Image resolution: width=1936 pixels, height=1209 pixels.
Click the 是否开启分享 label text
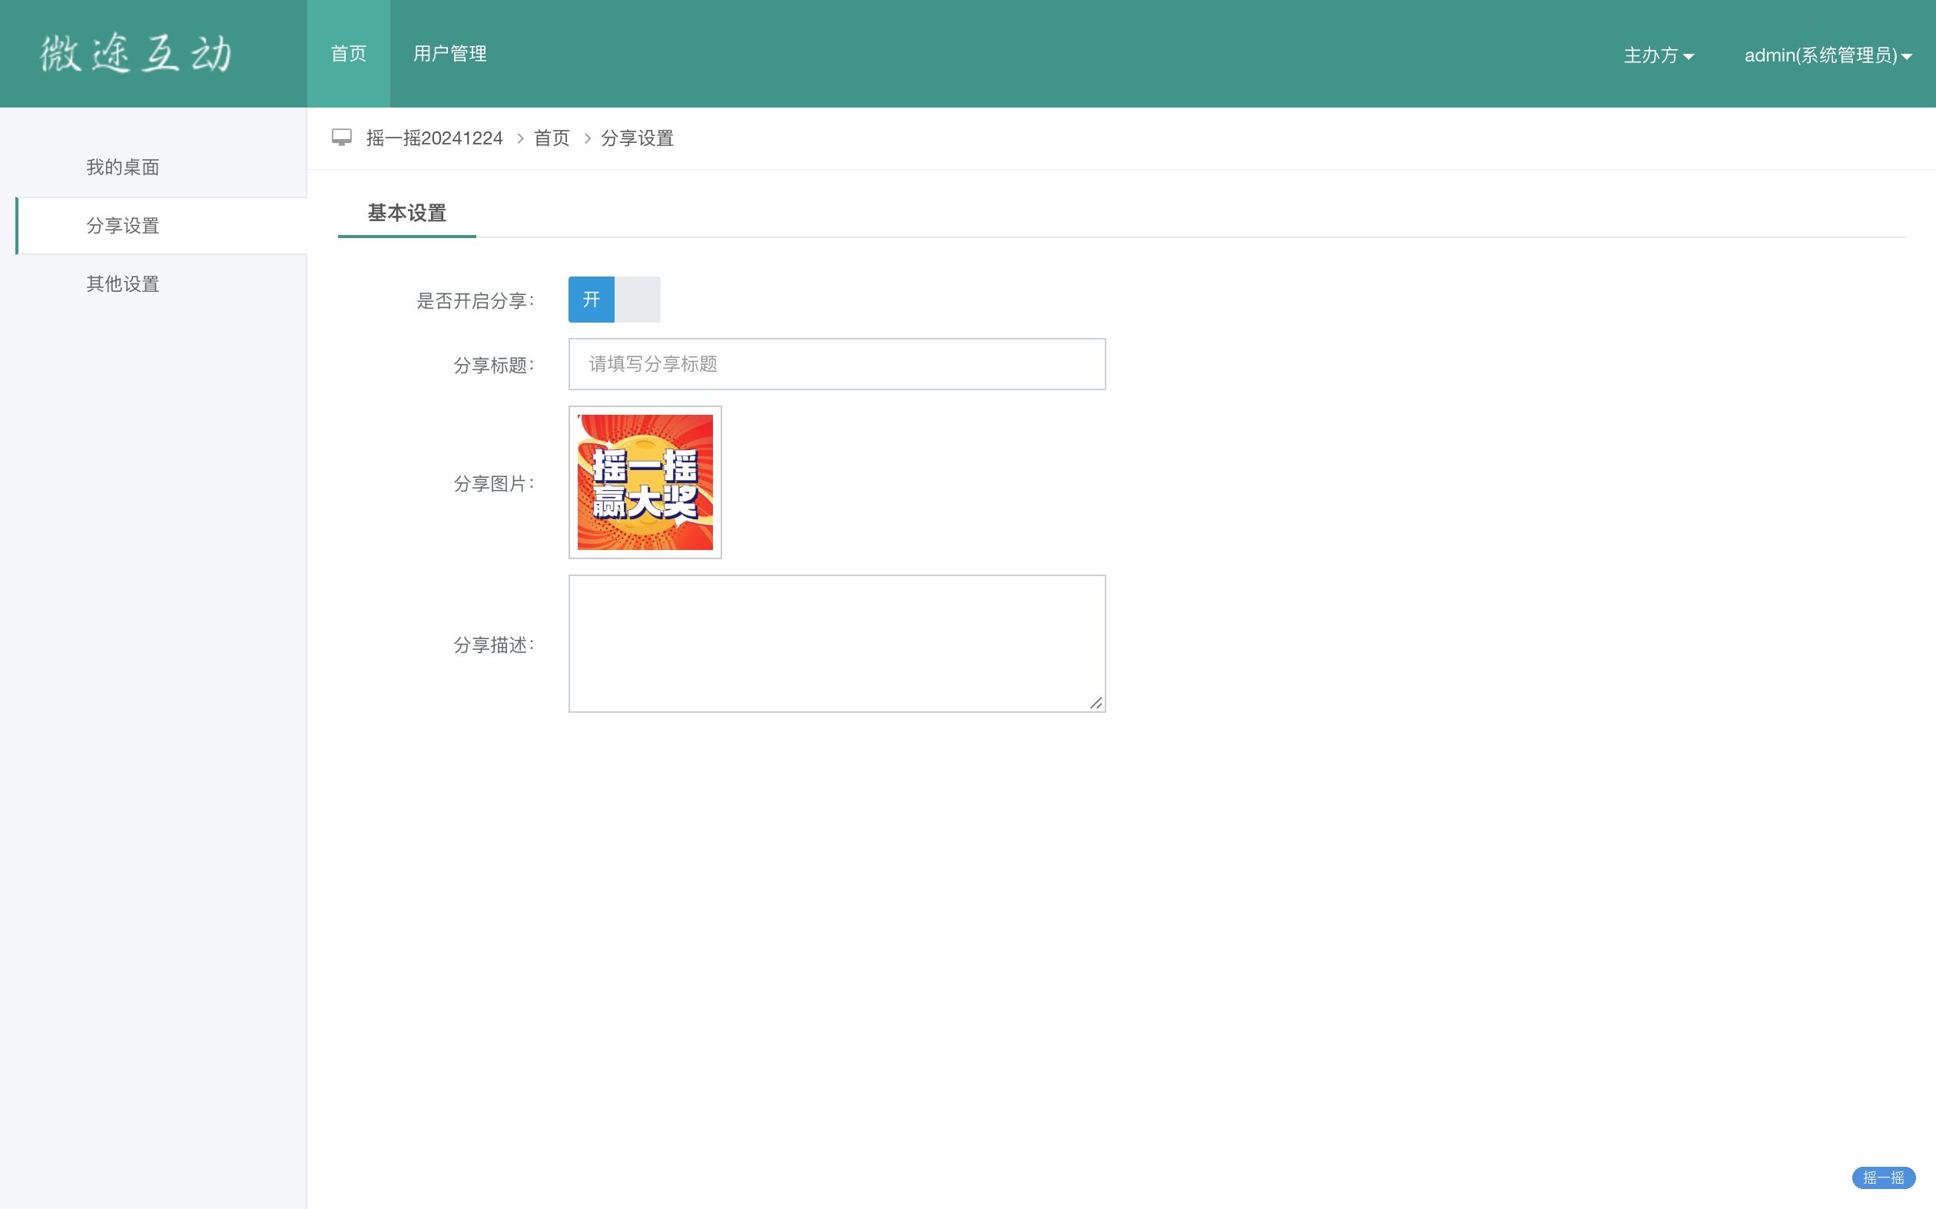475,300
